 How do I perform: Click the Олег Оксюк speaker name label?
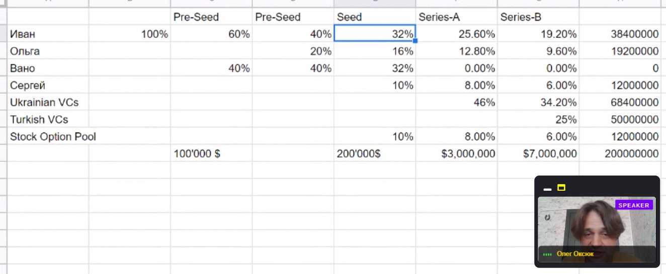[575, 254]
